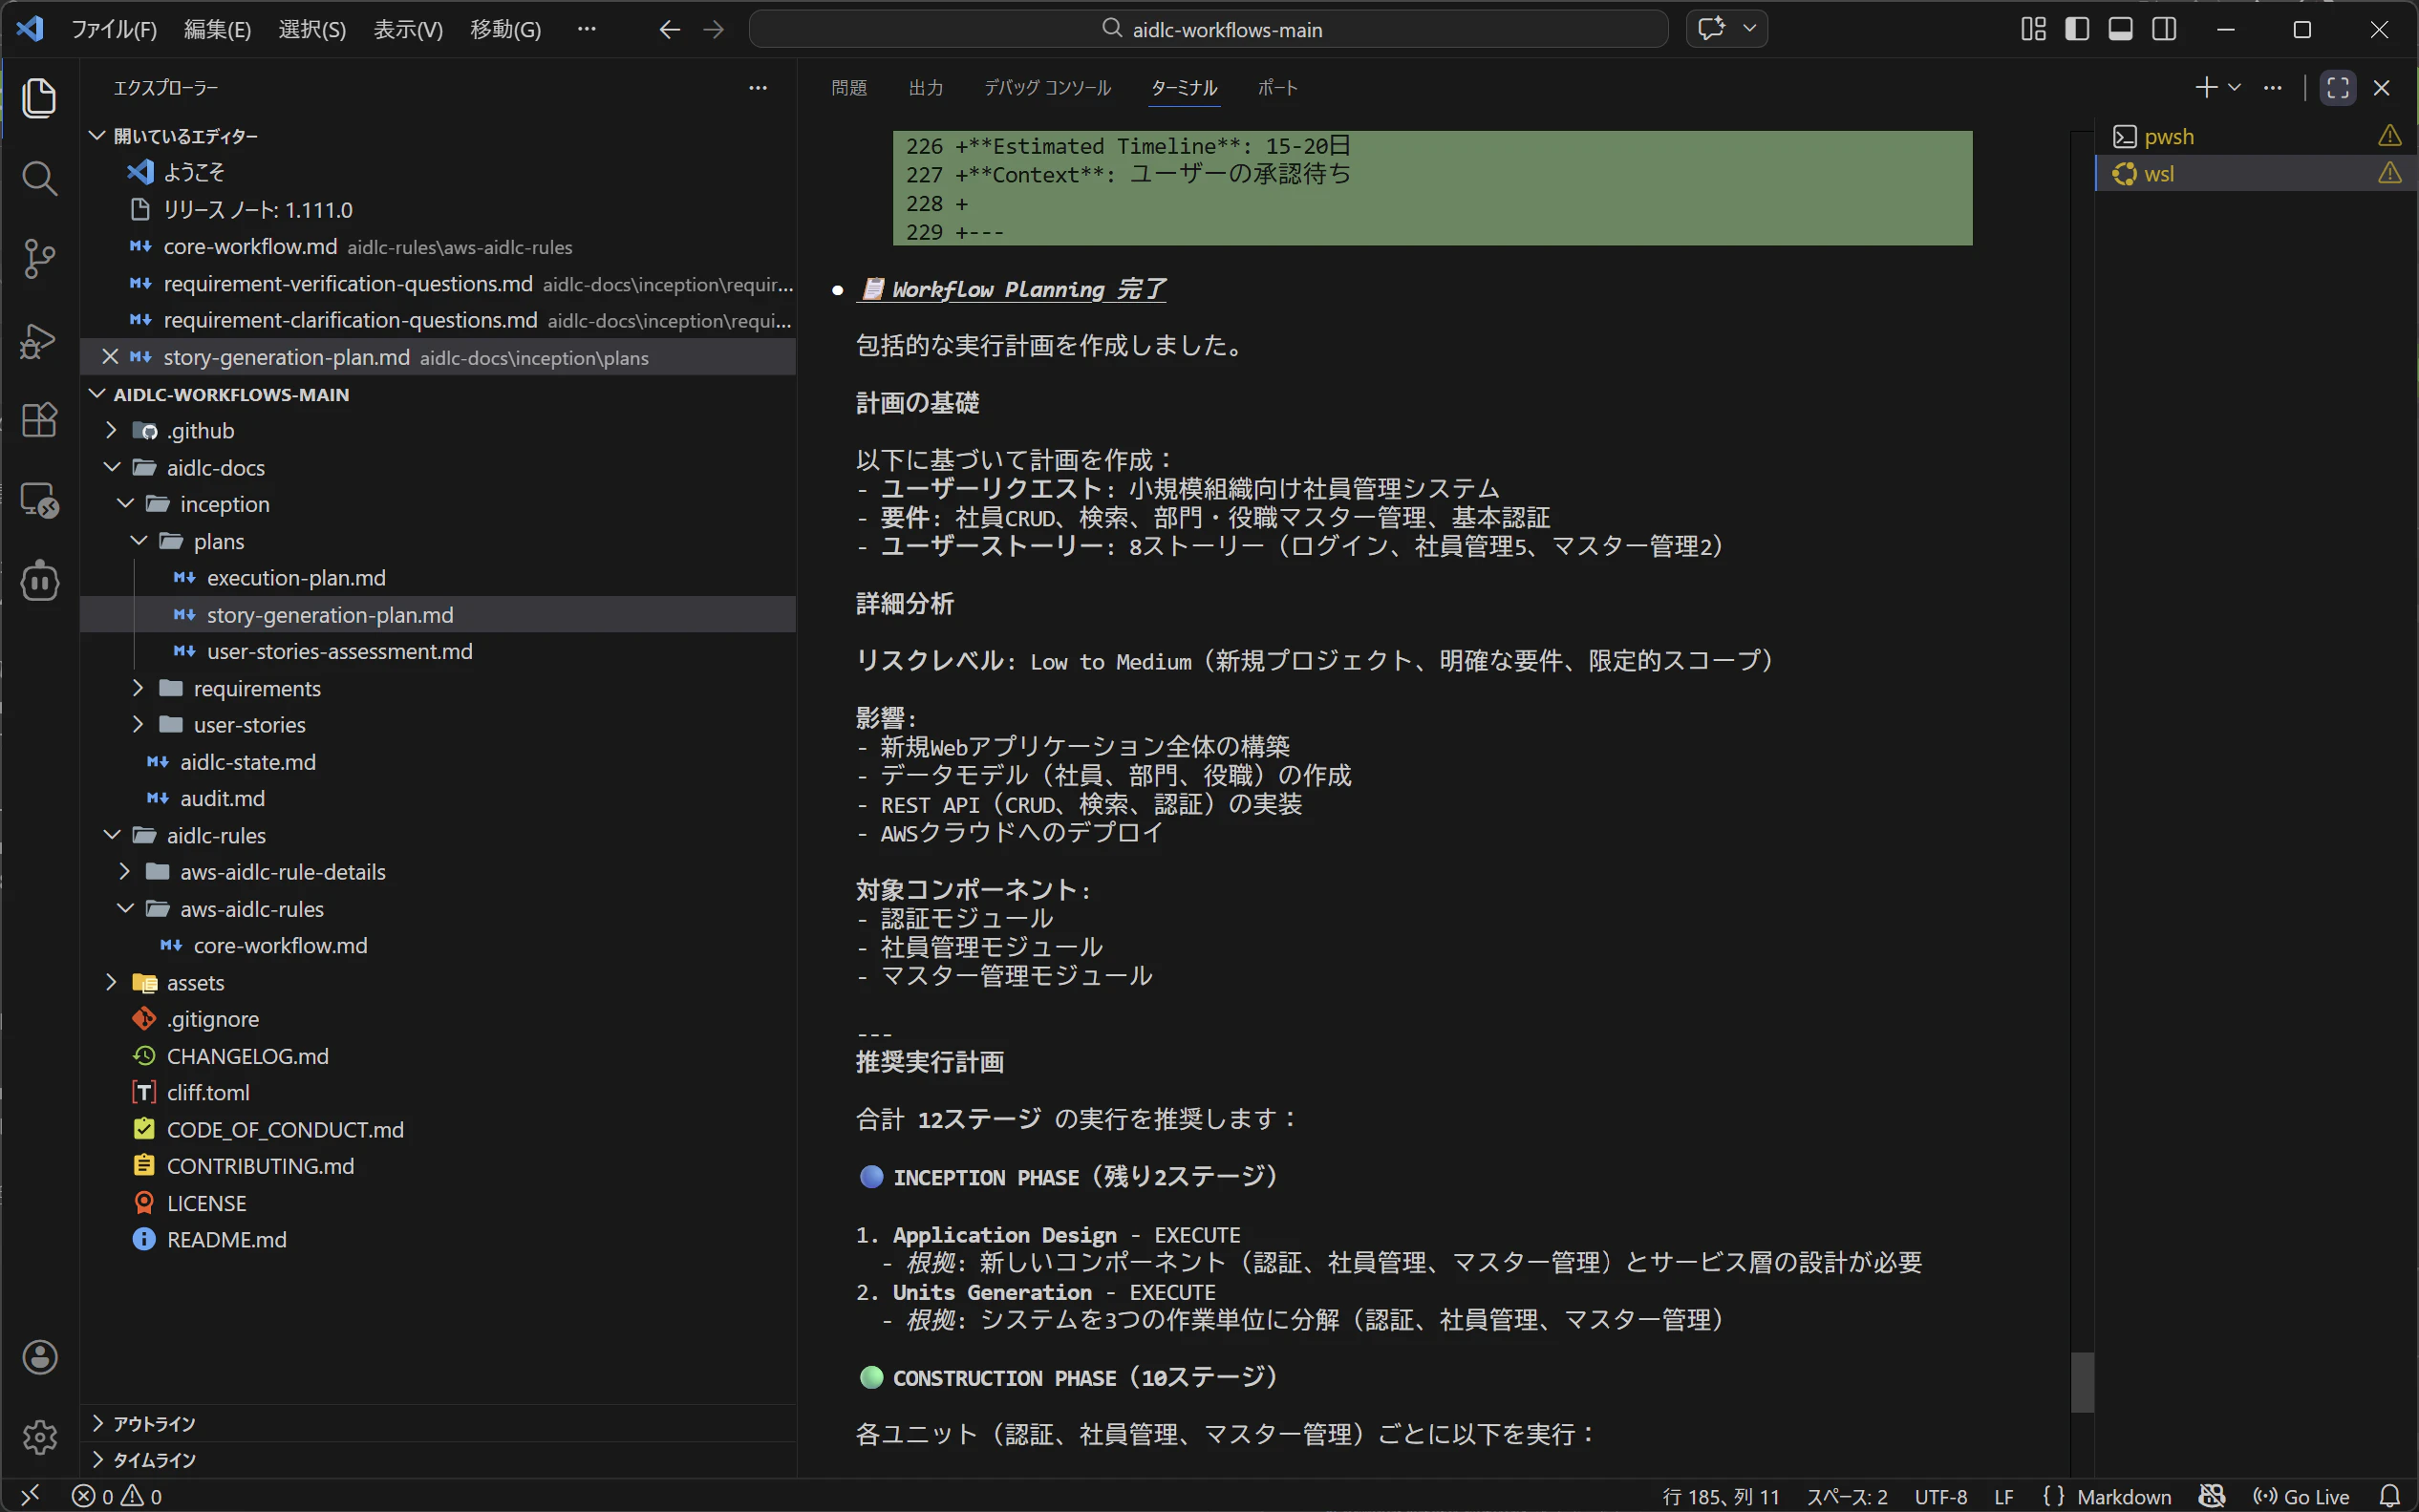
Task: Open the Search view icon
Action: point(39,179)
